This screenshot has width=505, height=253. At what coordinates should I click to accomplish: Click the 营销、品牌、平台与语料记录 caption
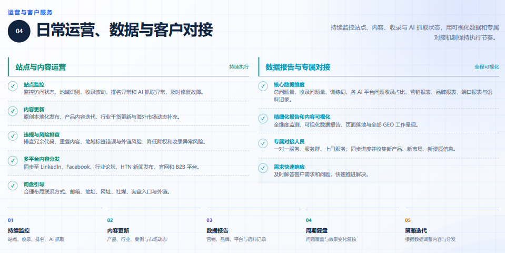click(236, 239)
